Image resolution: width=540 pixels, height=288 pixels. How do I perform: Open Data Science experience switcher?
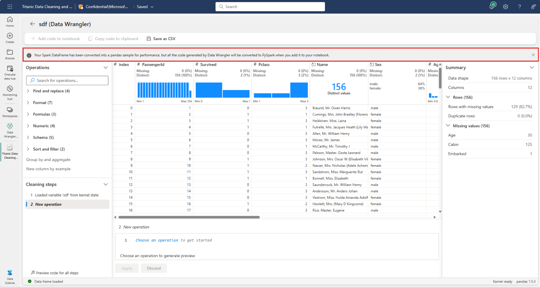click(x=10, y=277)
